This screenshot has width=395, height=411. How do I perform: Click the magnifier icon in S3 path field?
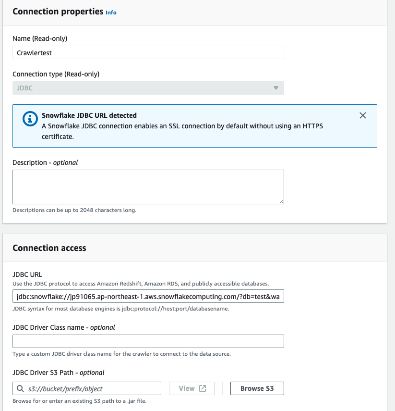21,388
